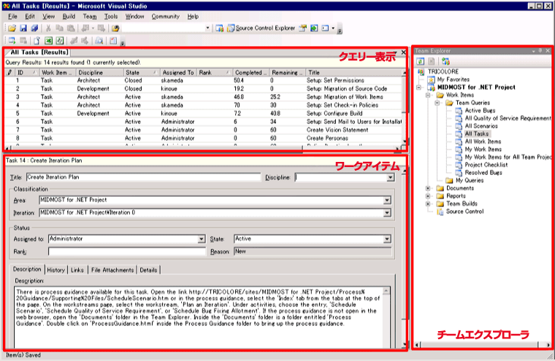Switch to the Details tab

148,270
